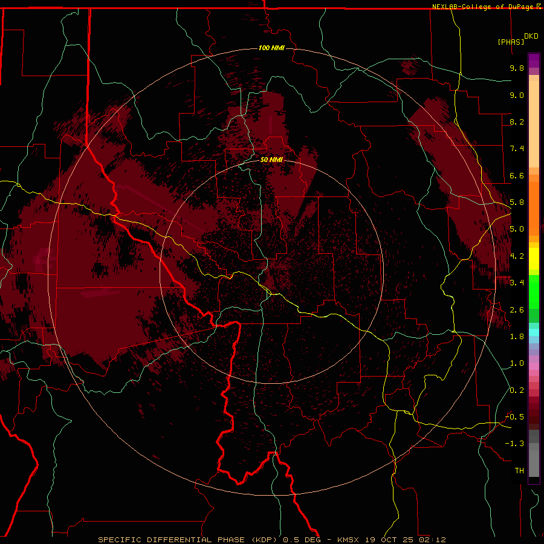The width and height of the screenshot is (544, 544).
Task: Click the TH legend label
Action: [x=519, y=471]
